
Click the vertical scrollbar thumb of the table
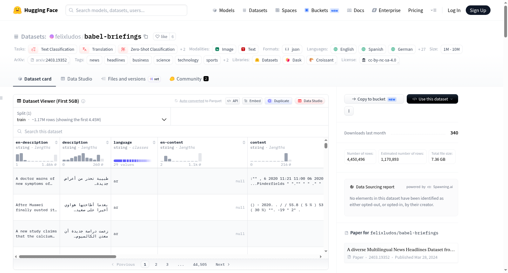click(326, 146)
